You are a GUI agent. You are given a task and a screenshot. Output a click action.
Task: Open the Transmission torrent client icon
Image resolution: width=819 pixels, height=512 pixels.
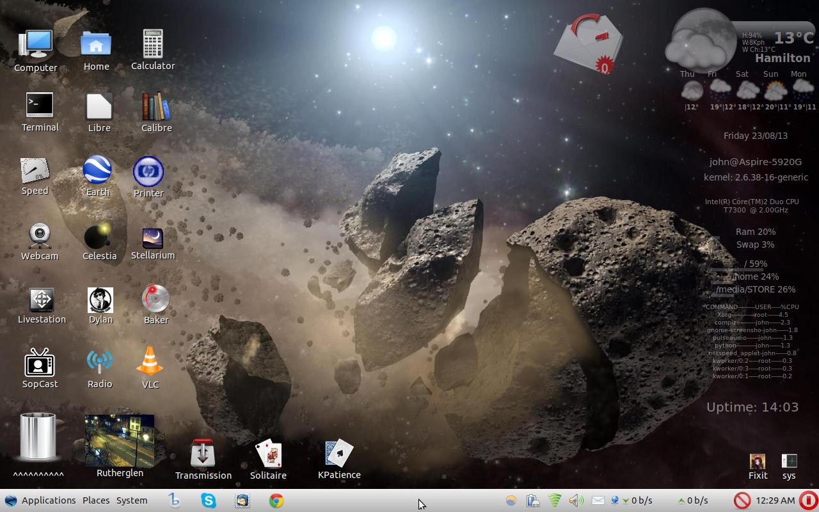pyautogui.click(x=203, y=454)
